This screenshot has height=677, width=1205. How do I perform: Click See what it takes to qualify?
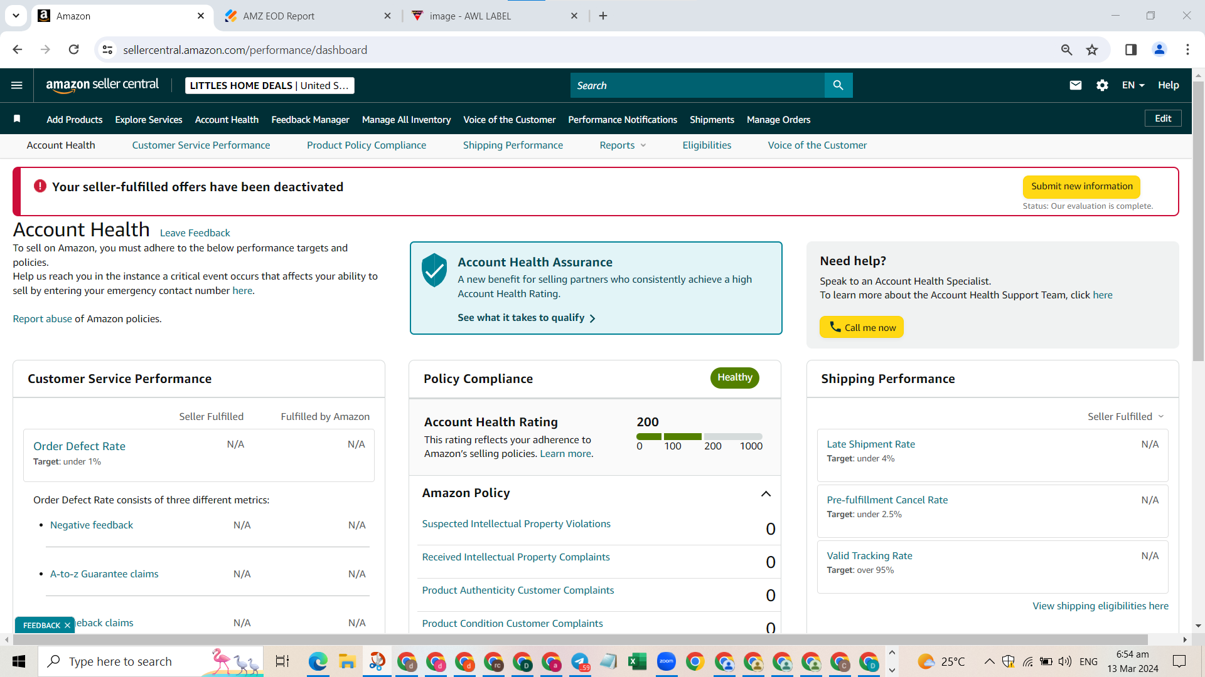pos(527,318)
